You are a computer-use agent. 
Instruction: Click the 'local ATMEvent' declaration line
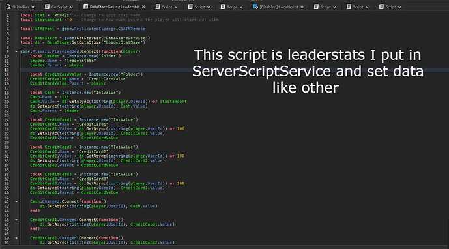[83, 29]
